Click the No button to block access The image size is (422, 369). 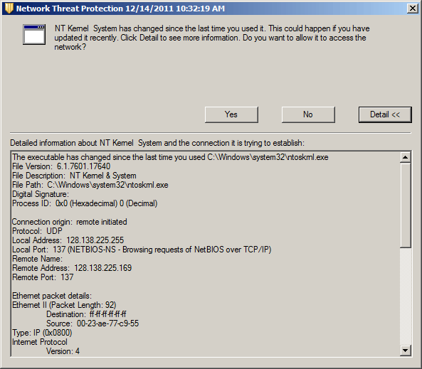[308, 114]
